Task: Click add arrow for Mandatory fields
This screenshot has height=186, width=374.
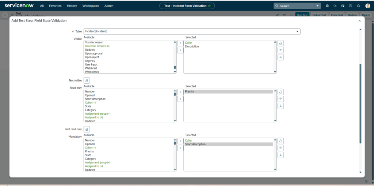Action: click(x=180, y=141)
